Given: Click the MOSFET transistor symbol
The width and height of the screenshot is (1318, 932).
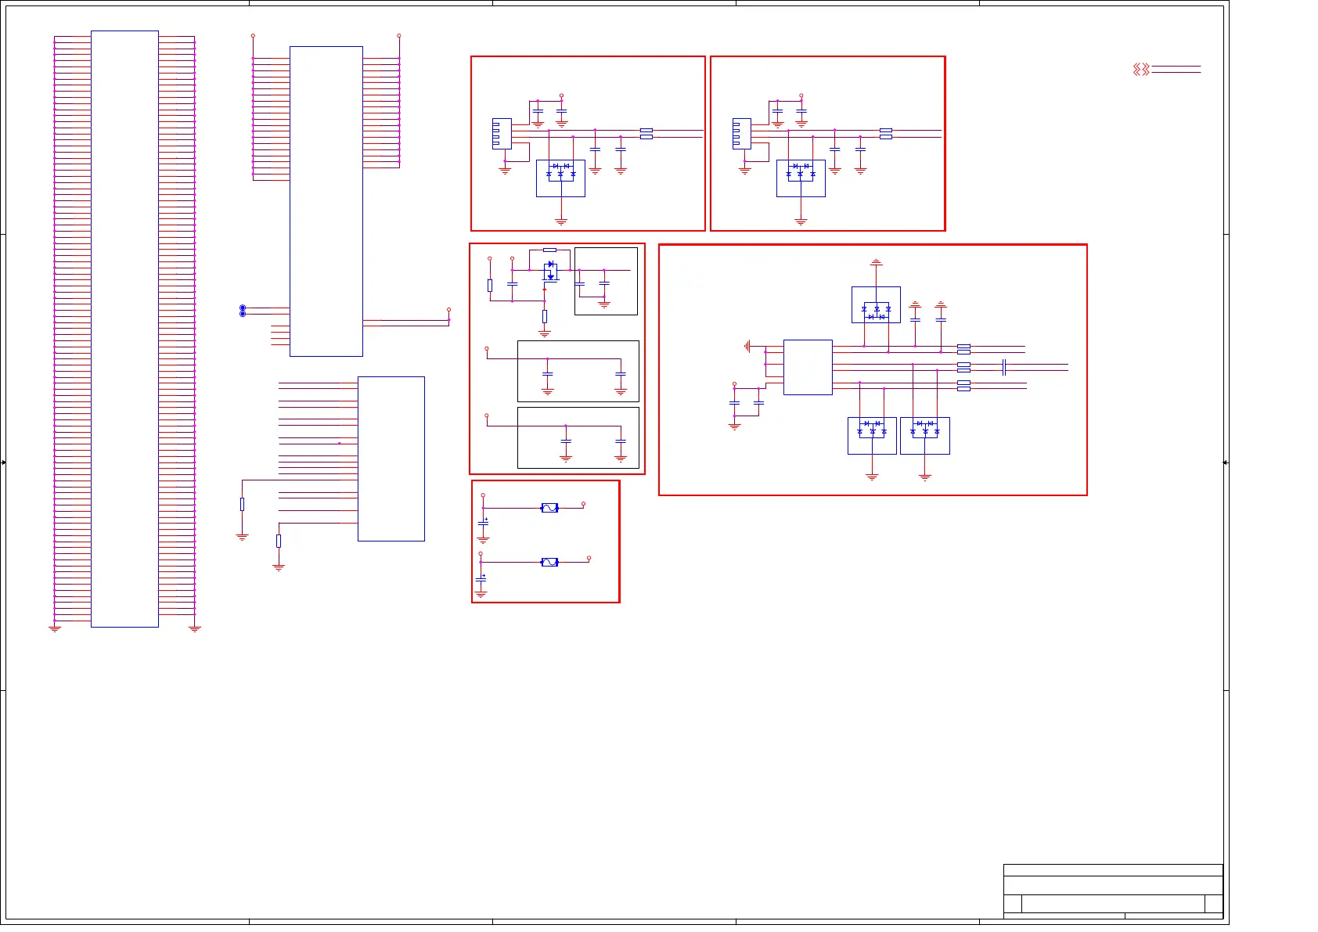Looking at the screenshot, I should click(550, 271).
